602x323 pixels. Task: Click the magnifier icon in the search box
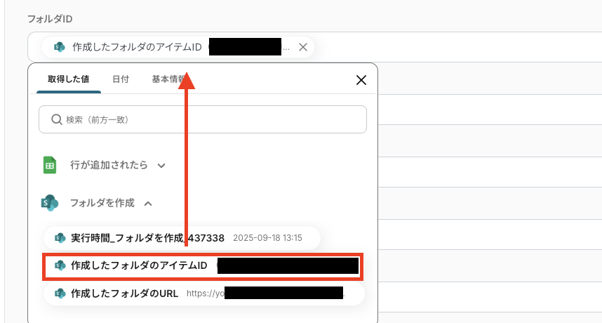pos(56,119)
